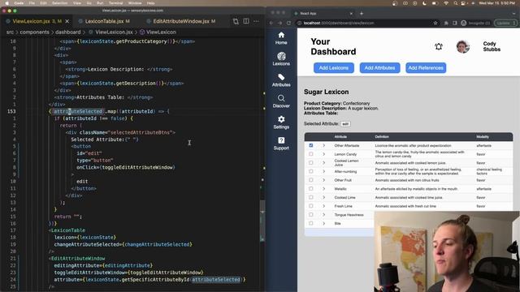Viewport: 520px width, 292px height.
Task: Open VS Code editor more actions menu
Action: tap(257, 21)
